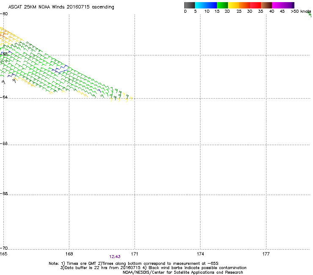Click the '171' longitude axis label
The width and height of the screenshot is (313, 275).
pos(135,254)
